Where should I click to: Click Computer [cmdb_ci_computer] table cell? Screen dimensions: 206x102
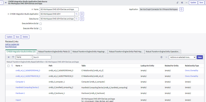click(x=93, y=82)
